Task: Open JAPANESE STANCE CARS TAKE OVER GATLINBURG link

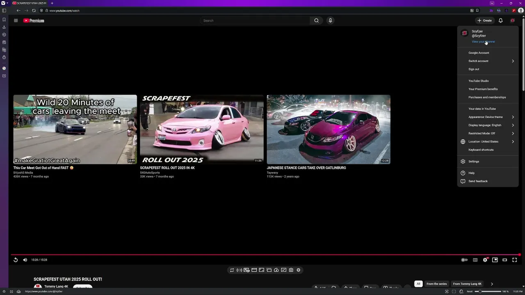Action: coord(306,168)
